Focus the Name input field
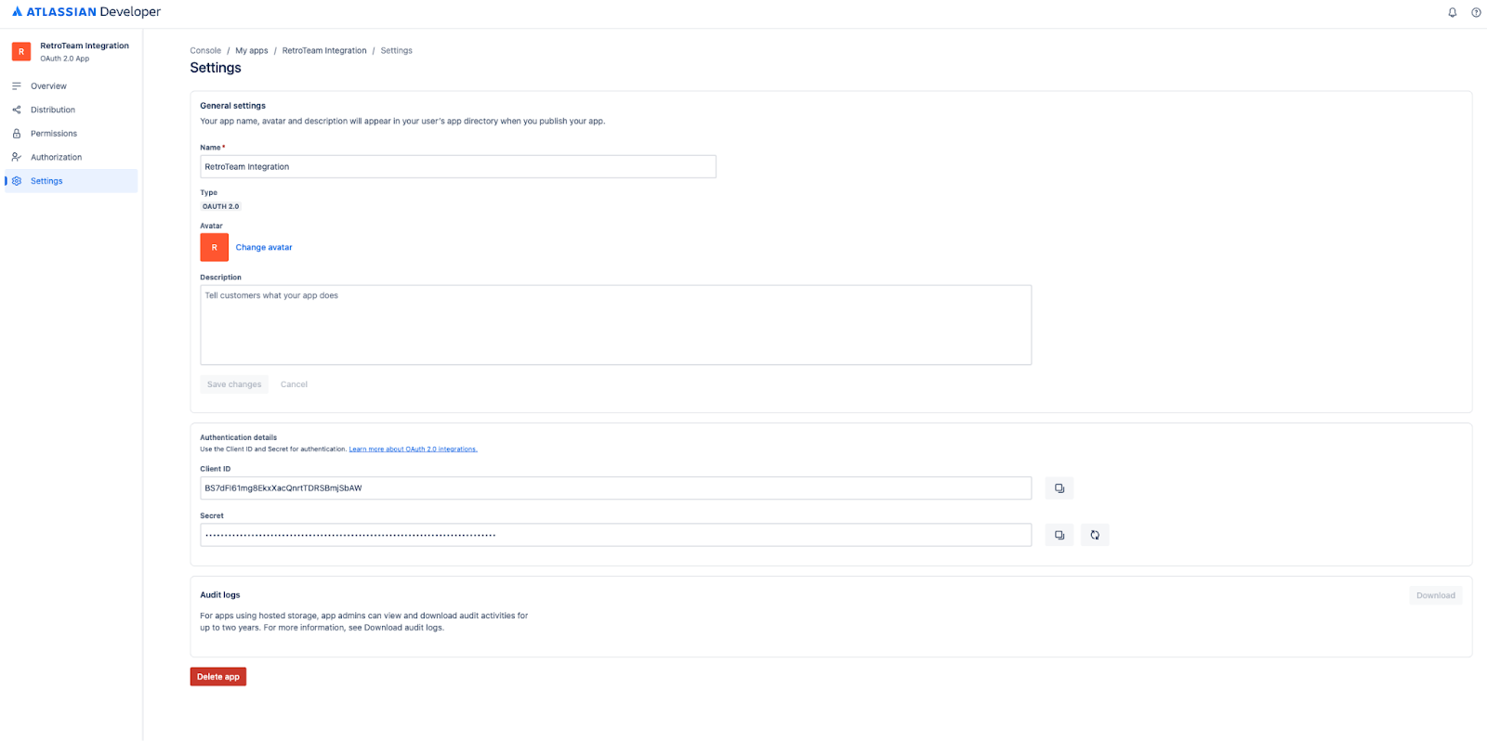This screenshot has width=1487, height=741. 458,167
